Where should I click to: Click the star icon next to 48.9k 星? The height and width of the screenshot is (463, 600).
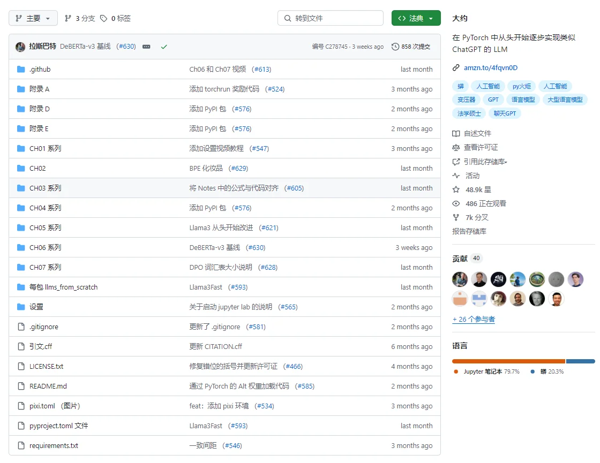[x=456, y=189]
